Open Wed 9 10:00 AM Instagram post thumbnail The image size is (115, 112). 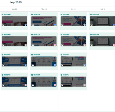14,41
